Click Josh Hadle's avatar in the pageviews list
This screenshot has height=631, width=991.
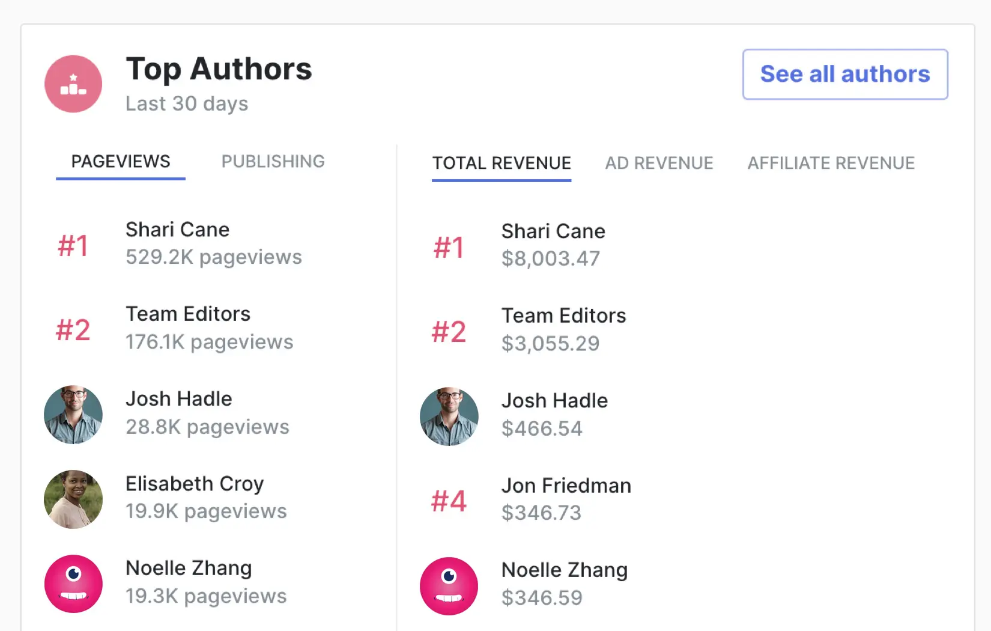(73, 415)
